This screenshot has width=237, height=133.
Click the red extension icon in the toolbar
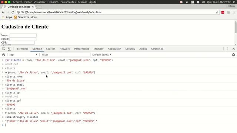point(223,12)
